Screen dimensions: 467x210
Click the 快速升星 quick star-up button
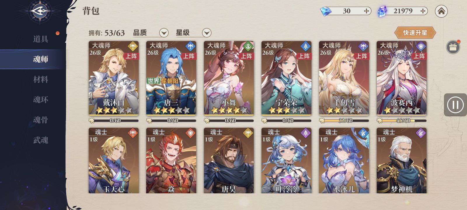point(415,33)
